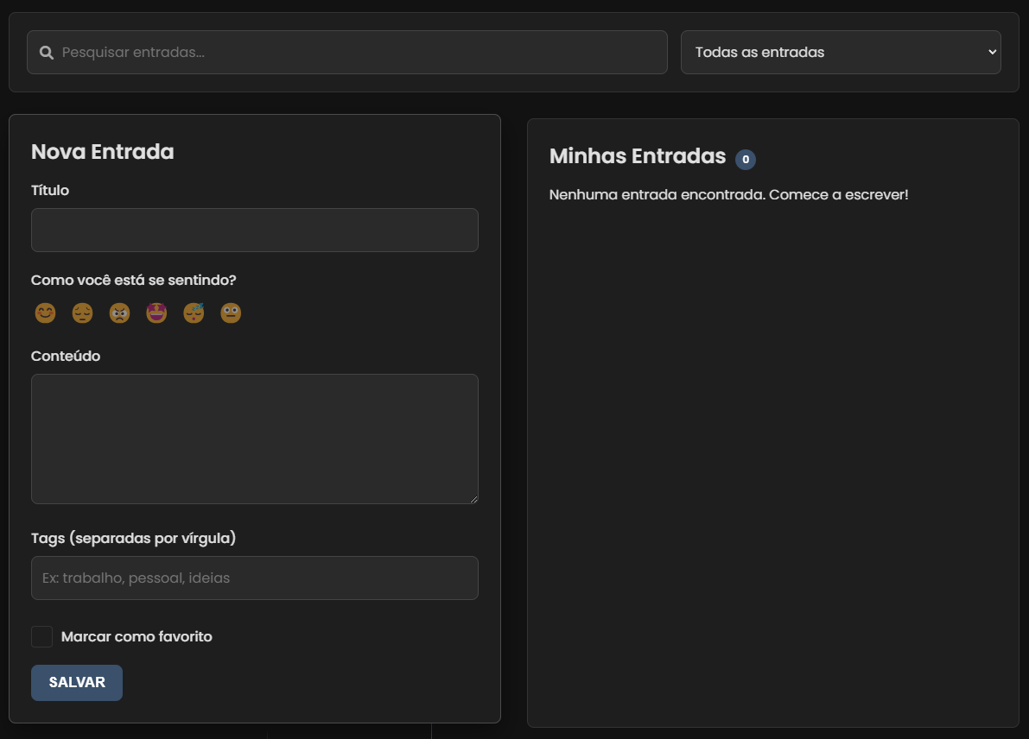Image resolution: width=1029 pixels, height=739 pixels.
Task: Click the Nenhuma entrada encontrada message
Action: pyautogui.click(x=728, y=195)
